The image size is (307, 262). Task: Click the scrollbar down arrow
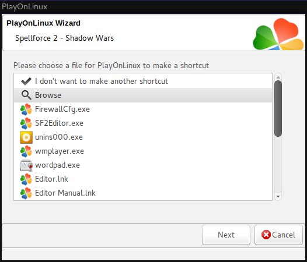(278, 196)
